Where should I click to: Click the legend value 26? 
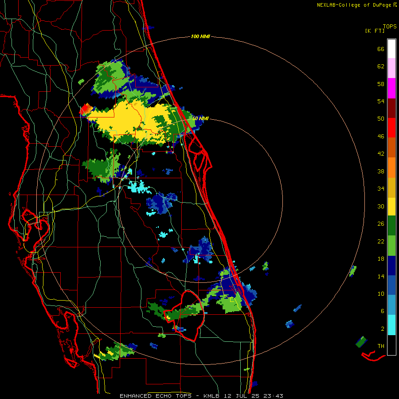click(381, 224)
